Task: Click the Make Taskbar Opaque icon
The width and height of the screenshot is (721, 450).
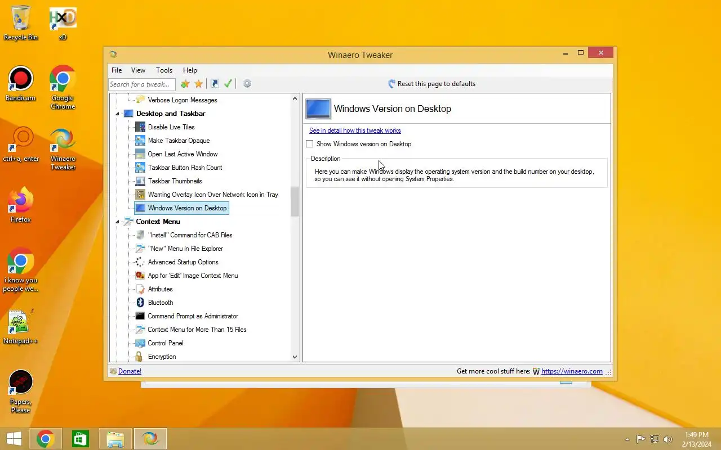Action: click(x=140, y=141)
